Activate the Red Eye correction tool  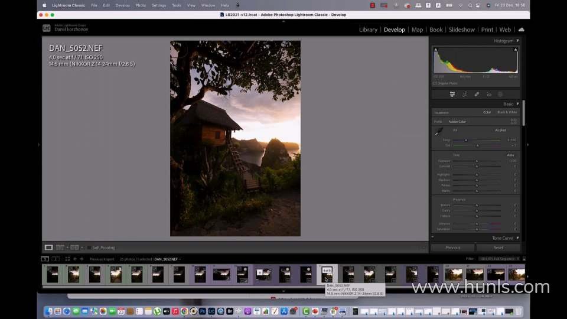pyautogui.click(x=489, y=95)
